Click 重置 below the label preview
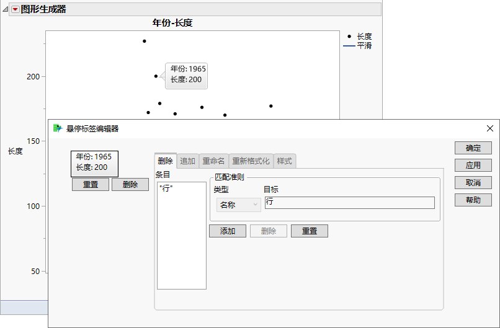This screenshot has width=500, height=328. (91, 185)
